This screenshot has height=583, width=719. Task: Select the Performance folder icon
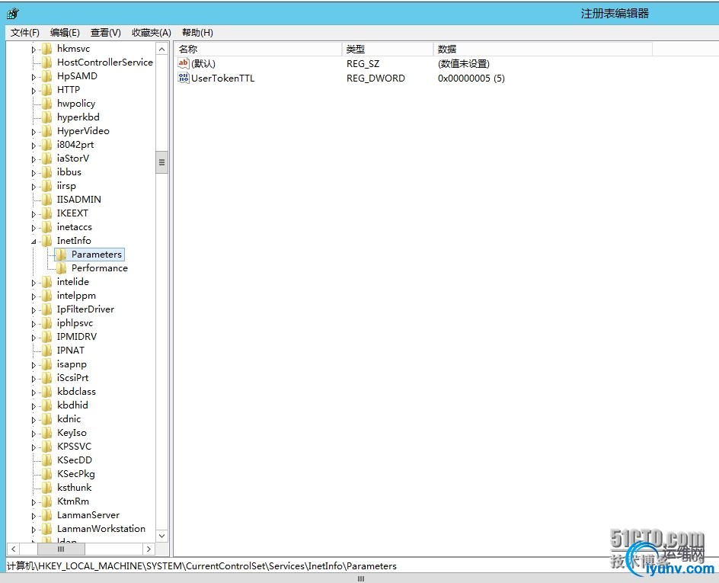pos(61,268)
